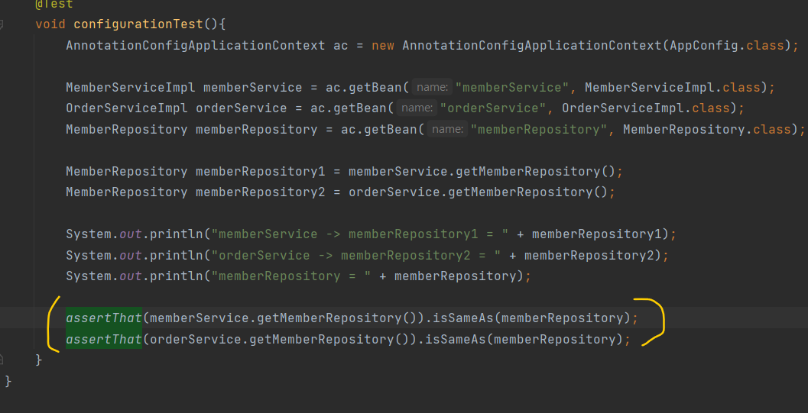The image size is (808, 413).
Task: Click assertThat on the memberService assertion line
Action: (x=103, y=318)
